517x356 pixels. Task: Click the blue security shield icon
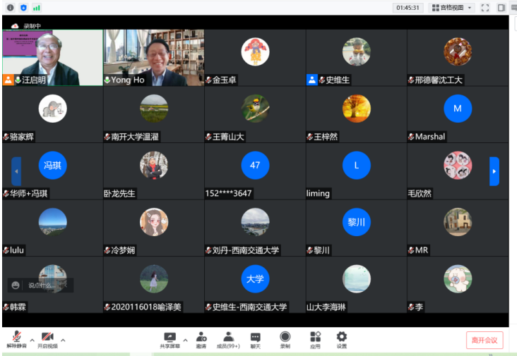point(23,7)
